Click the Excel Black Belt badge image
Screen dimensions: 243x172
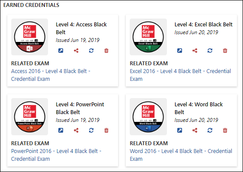(148, 37)
